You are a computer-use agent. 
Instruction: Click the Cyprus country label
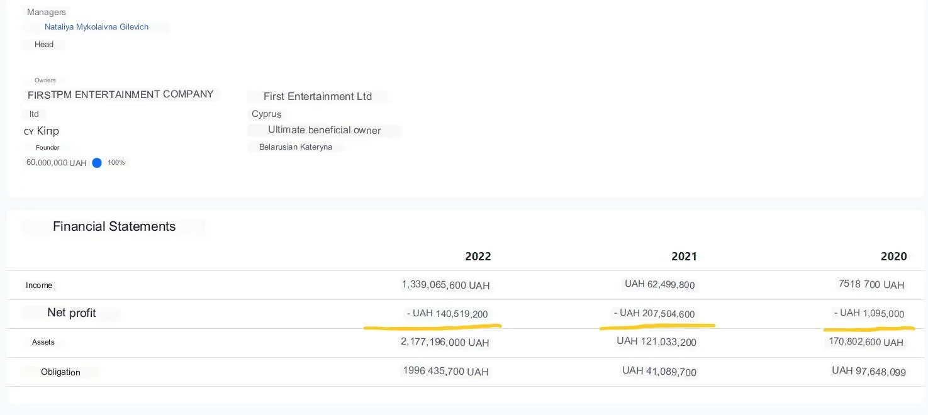267,114
